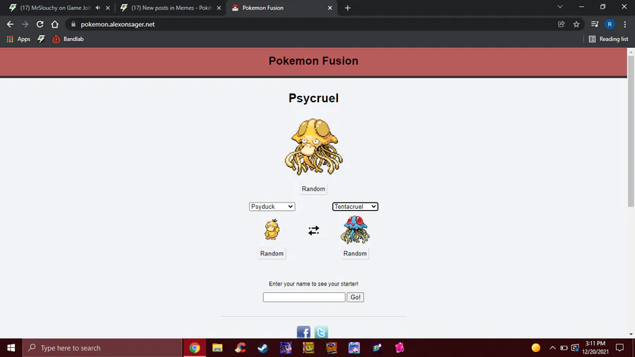Open Steam from the taskbar

tap(263, 348)
